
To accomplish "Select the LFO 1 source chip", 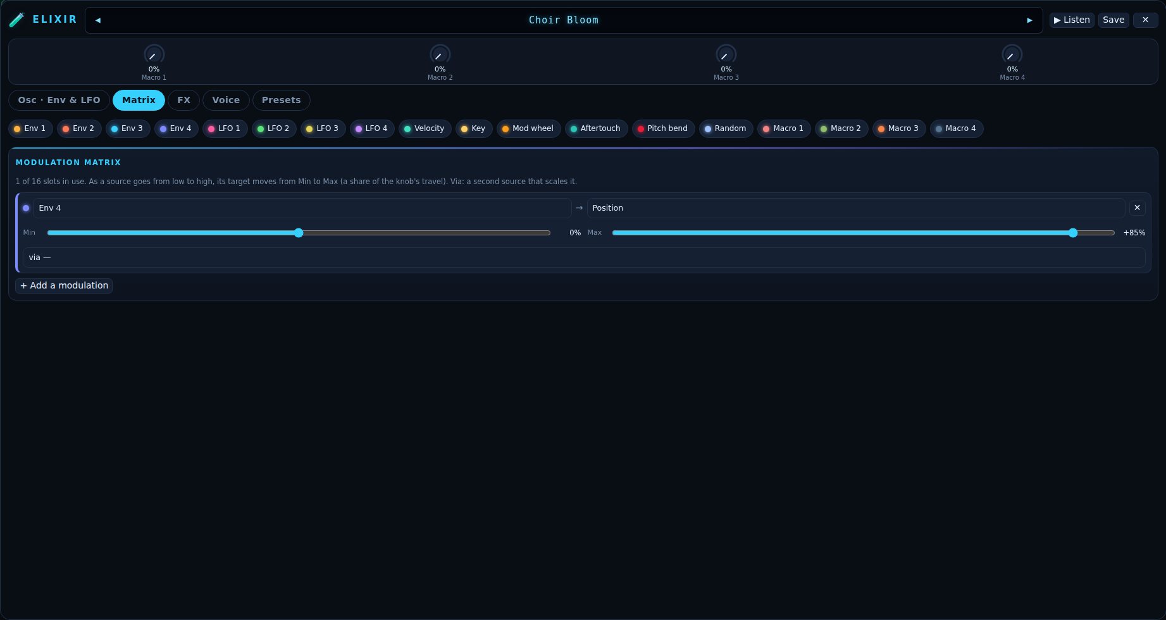I will coord(225,128).
